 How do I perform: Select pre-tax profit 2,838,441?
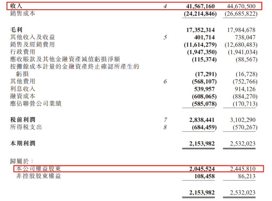pos(202,120)
